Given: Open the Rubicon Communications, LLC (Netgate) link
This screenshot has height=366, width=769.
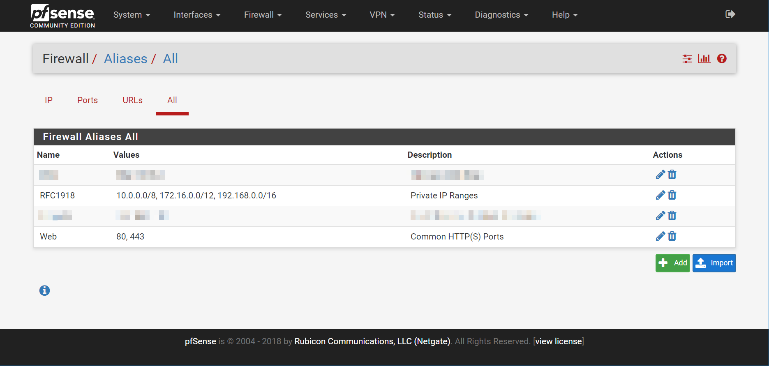Looking at the screenshot, I should pos(372,341).
